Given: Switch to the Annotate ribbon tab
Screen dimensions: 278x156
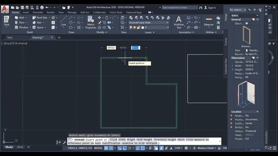Looking at the screenshot, I should (x=38, y=13).
